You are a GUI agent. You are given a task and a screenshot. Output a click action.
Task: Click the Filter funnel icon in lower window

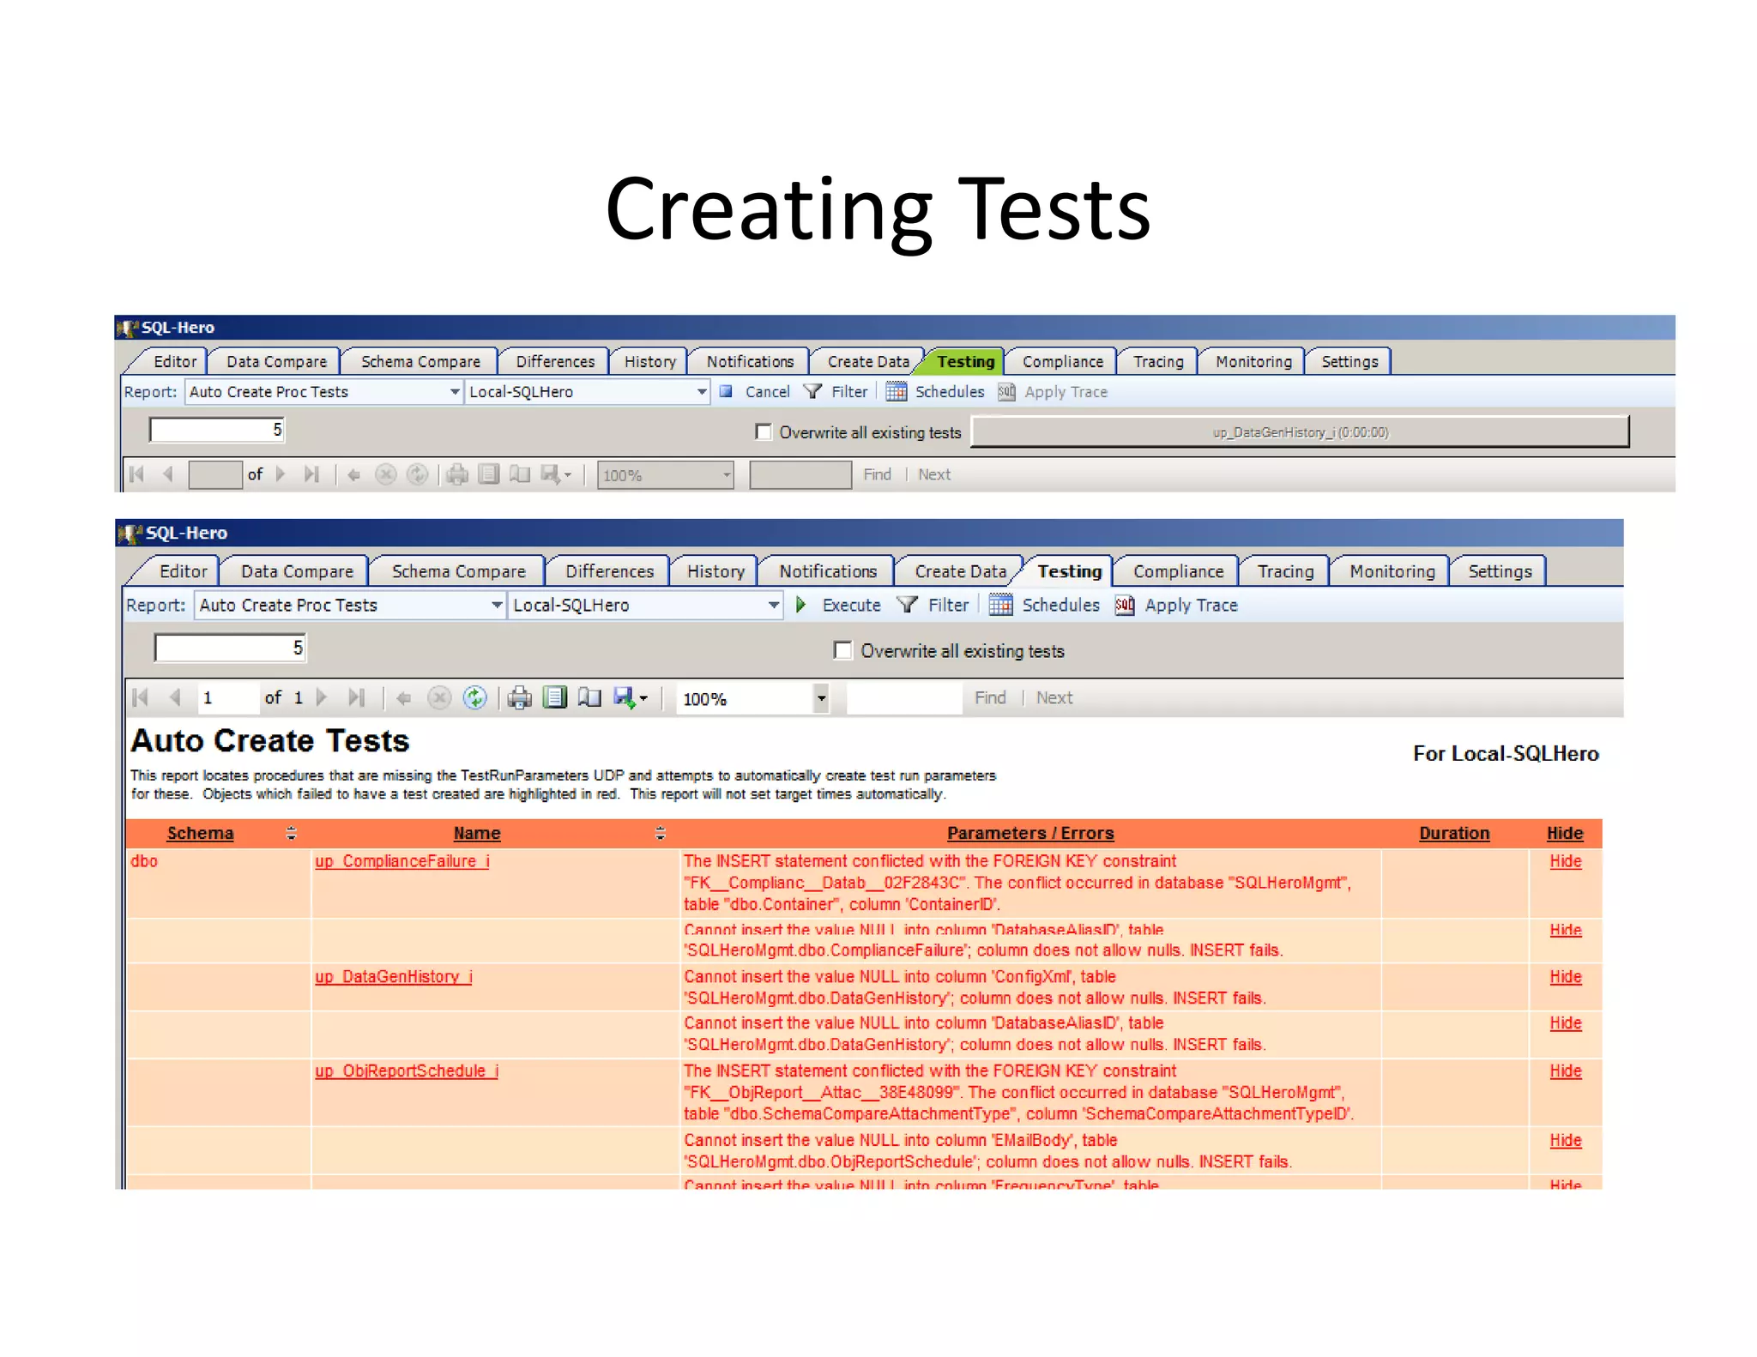907,605
